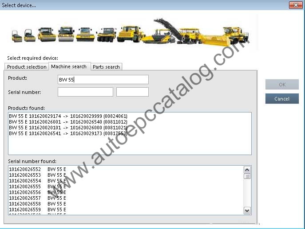Confirm with the OK button

[x=282, y=85]
